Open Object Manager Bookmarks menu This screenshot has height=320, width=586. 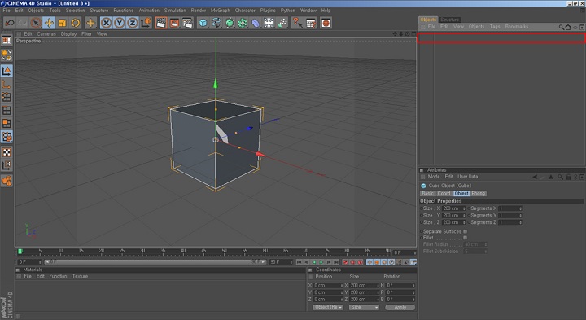(517, 27)
